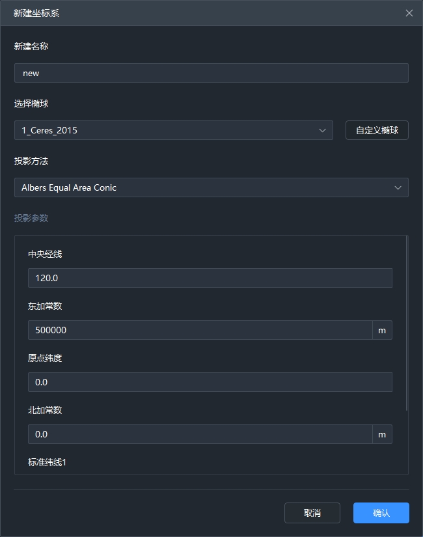Image resolution: width=423 pixels, height=537 pixels.
Task: Select the 原点纬度 input field
Action: (210, 382)
